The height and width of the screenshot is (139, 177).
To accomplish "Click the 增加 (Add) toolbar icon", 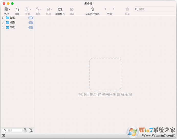I will [17, 9].
